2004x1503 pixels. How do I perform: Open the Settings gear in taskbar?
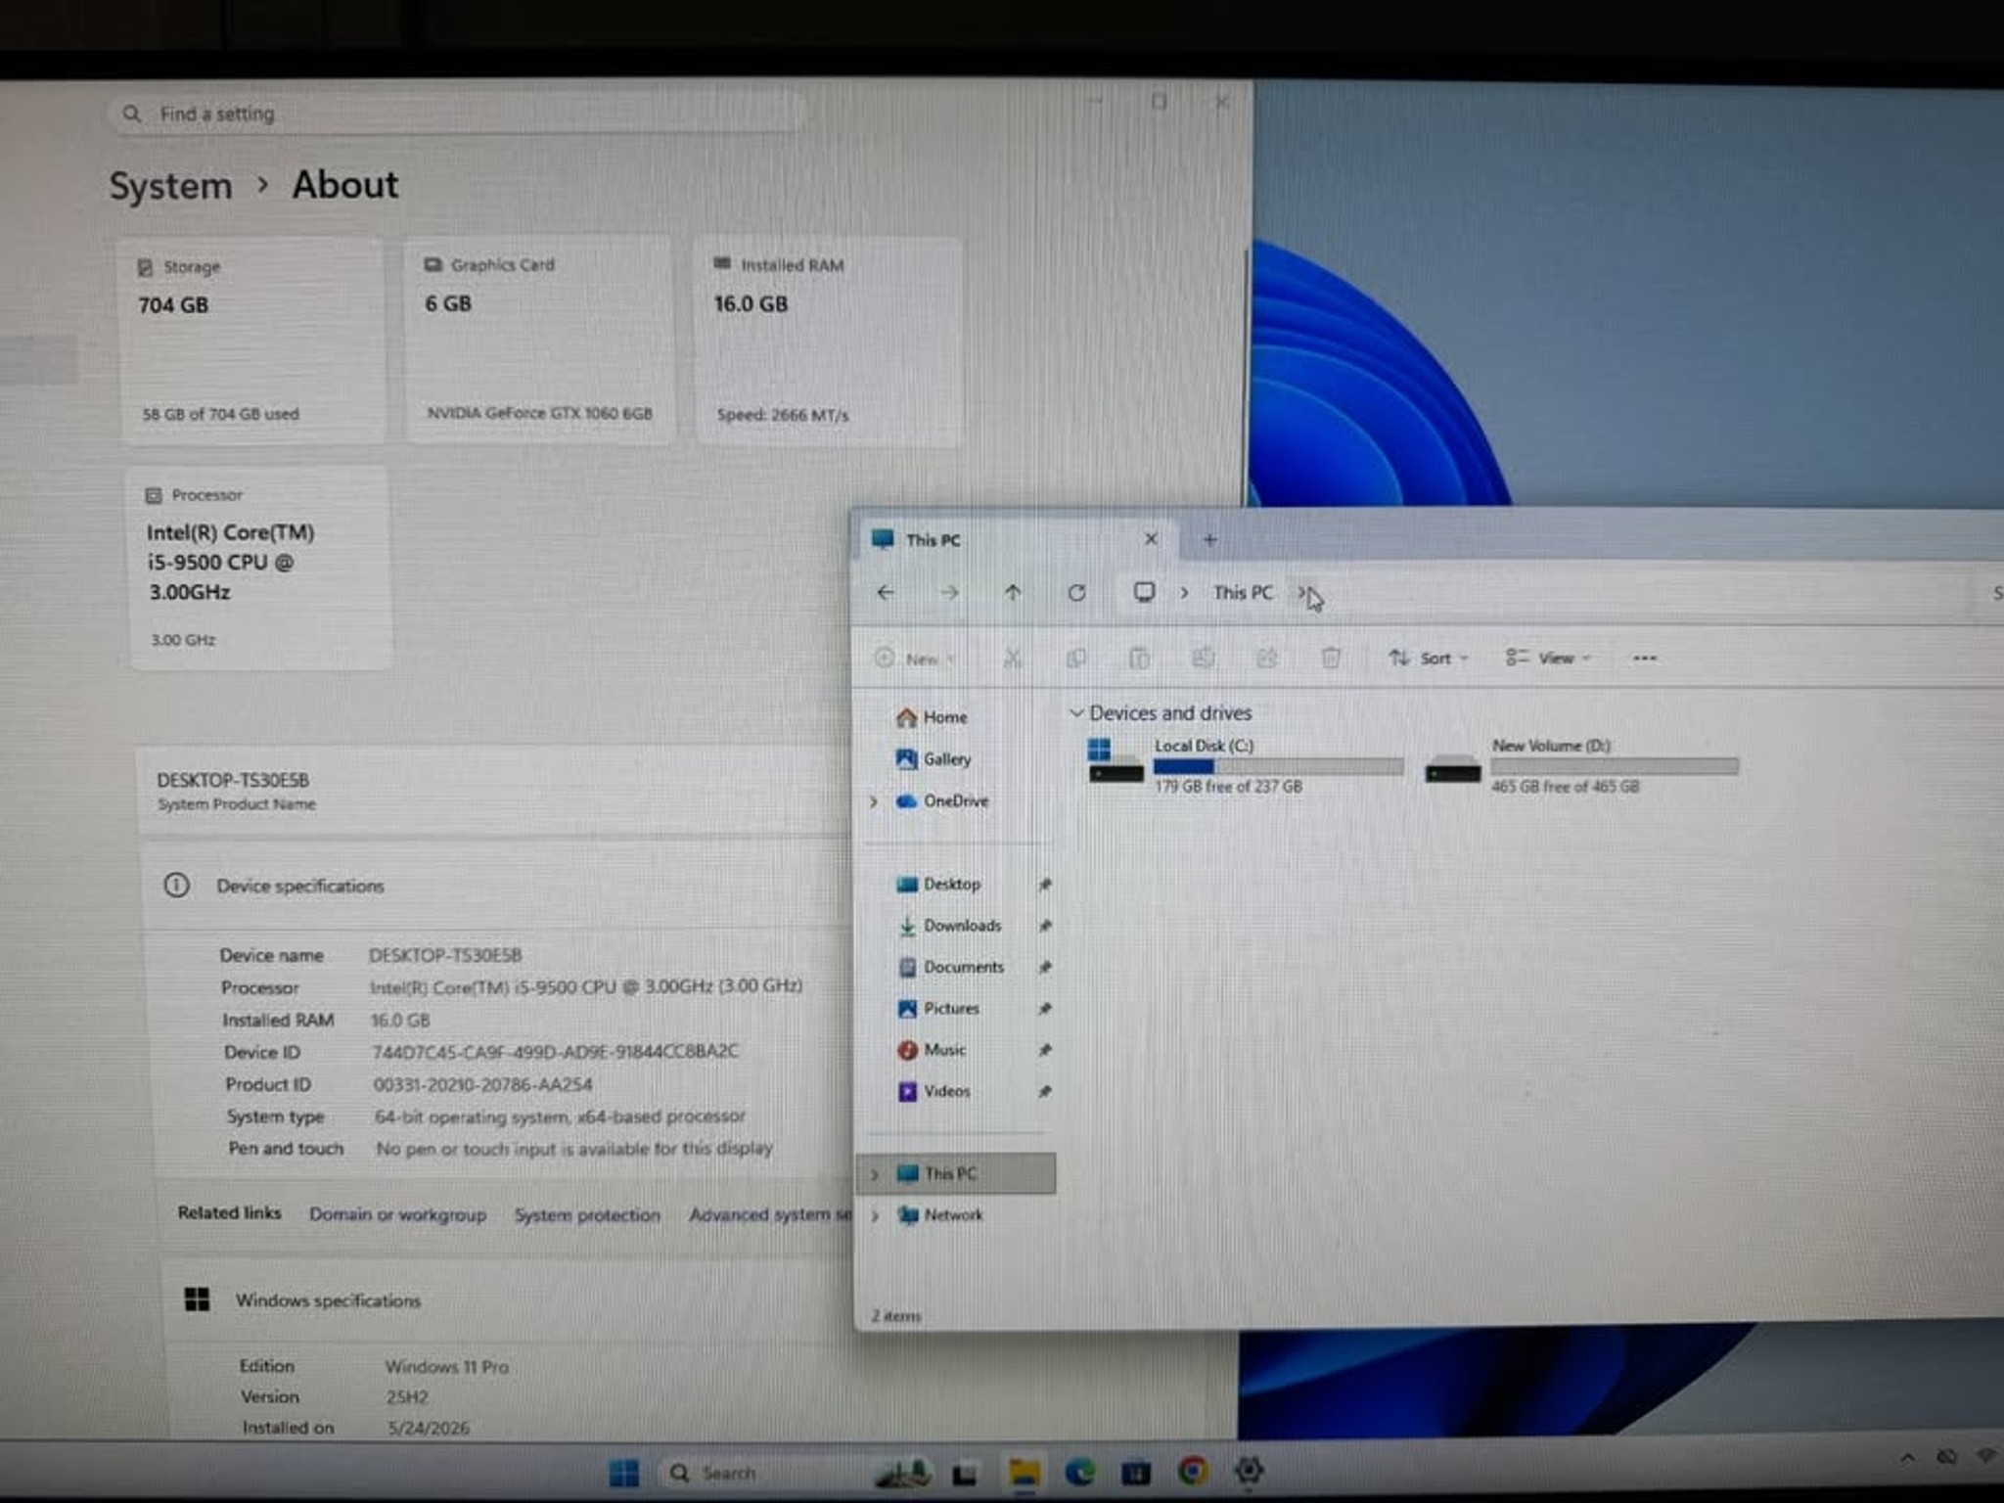tap(1250, 1470)
